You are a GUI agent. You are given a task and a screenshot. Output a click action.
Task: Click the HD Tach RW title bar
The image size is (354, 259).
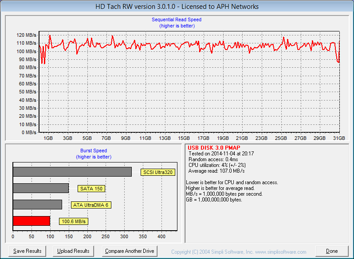coord(177,7)
